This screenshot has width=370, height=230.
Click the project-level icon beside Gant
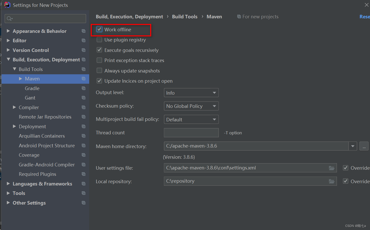83,98
